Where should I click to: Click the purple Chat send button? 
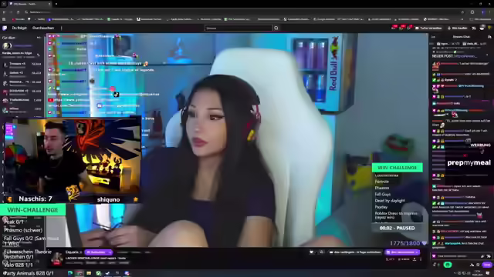click(x=487, y=265)
